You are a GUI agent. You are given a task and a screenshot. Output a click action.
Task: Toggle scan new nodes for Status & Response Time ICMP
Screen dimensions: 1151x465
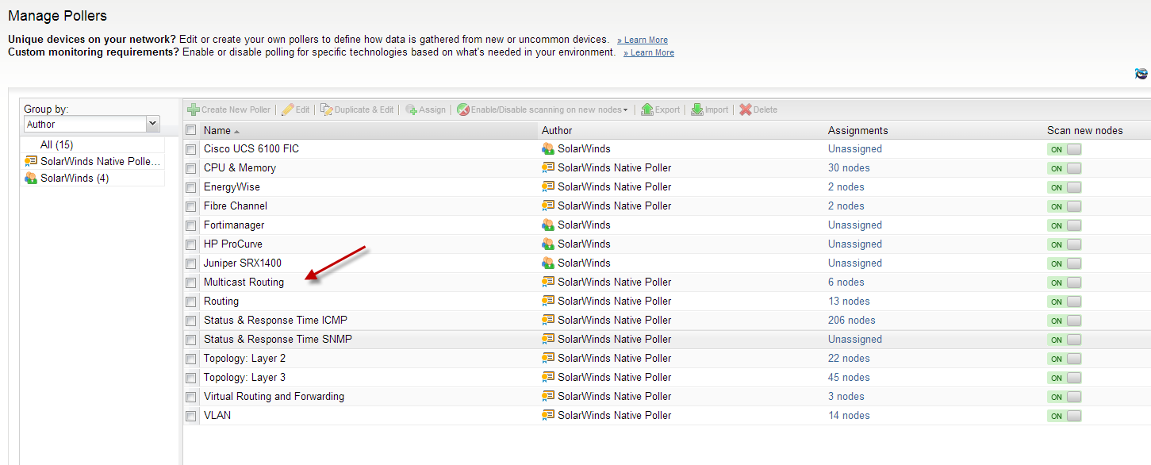point(1064,321)
